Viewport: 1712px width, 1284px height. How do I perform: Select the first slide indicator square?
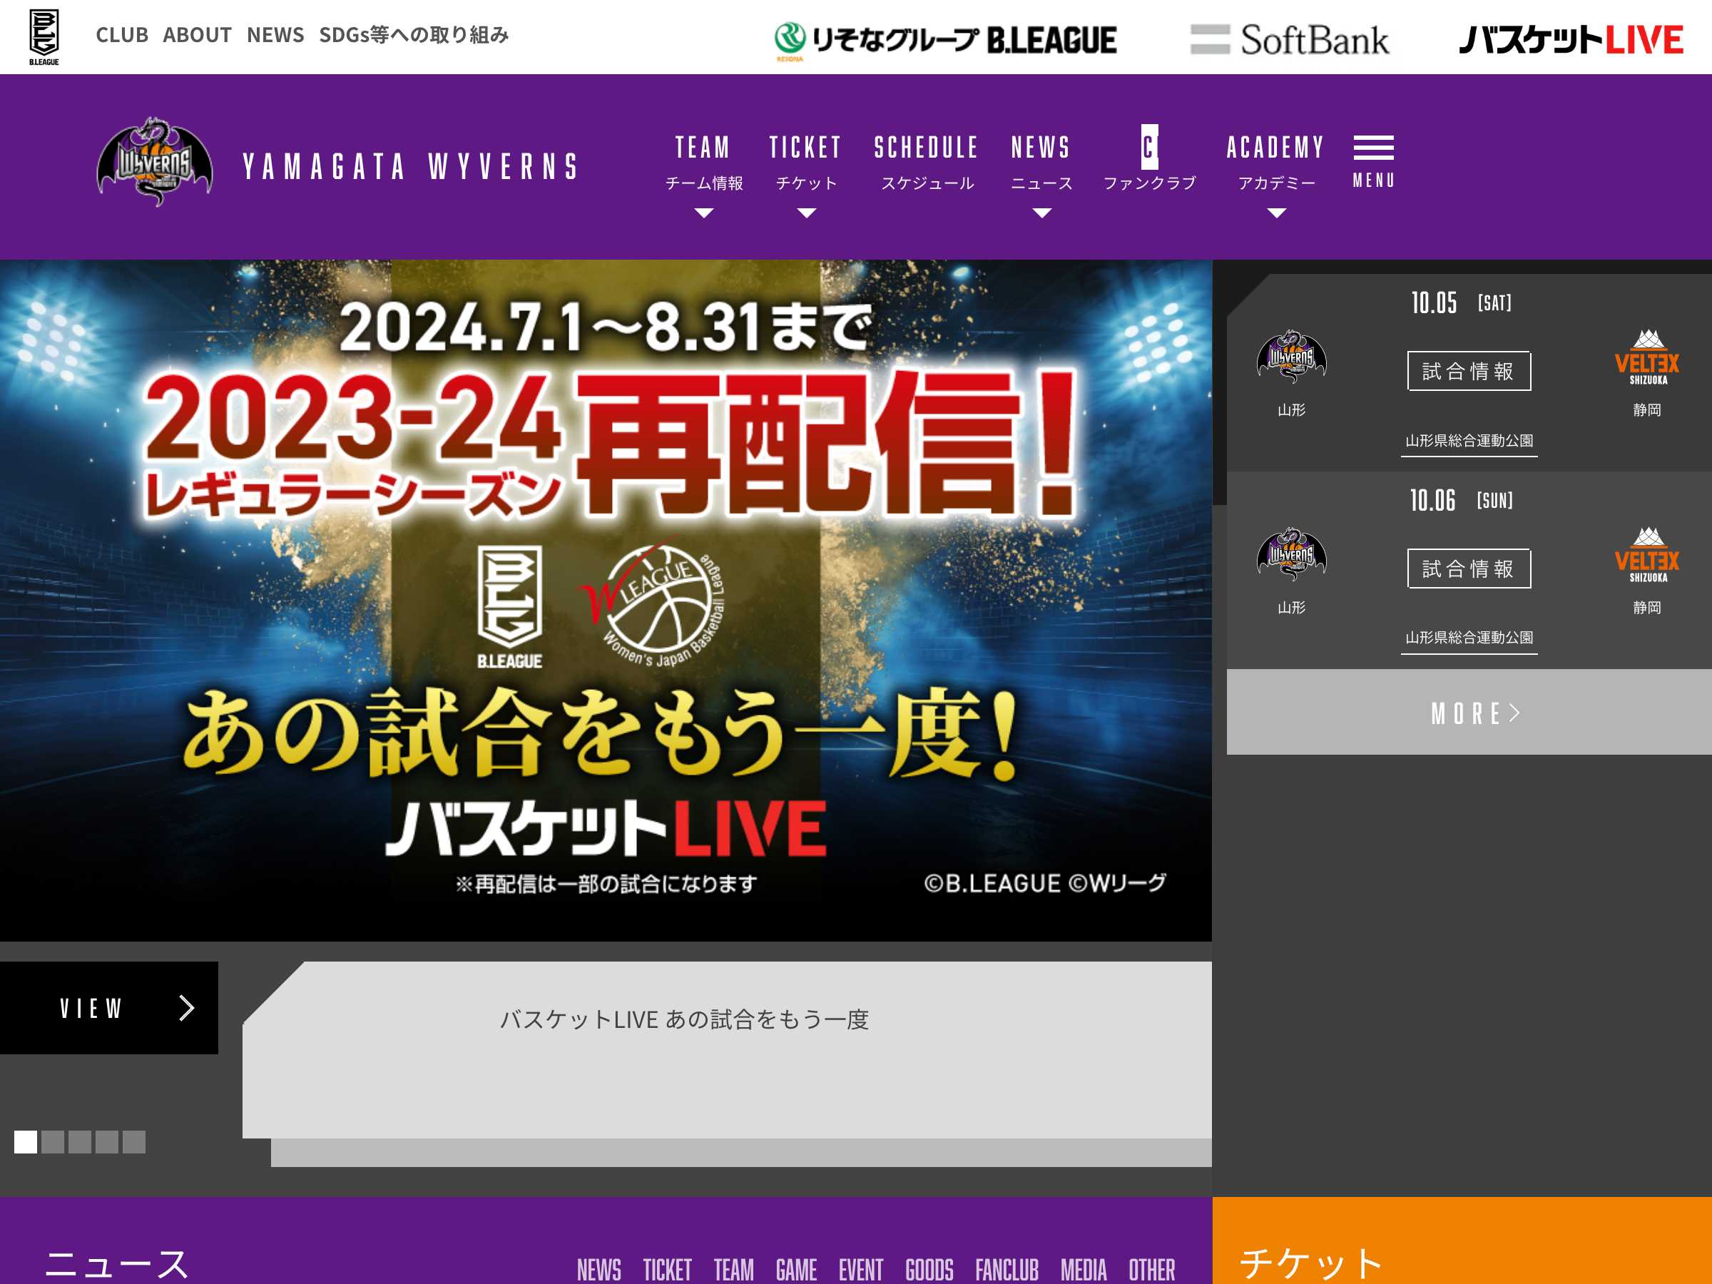(x=26, y=1141)
